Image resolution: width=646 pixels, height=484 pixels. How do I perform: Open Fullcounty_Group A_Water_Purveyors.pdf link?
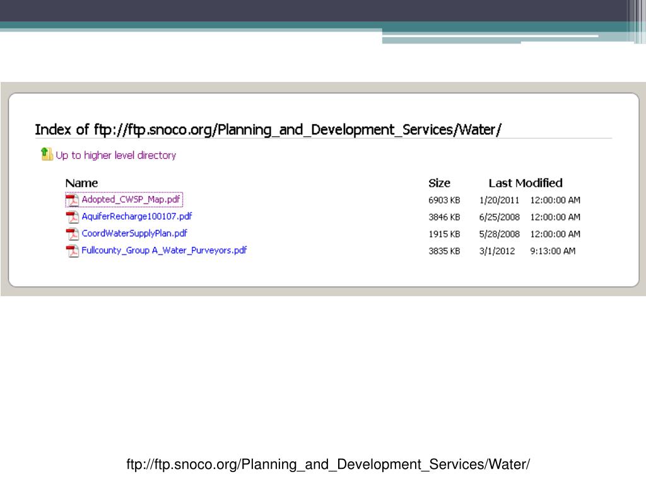[164, 250]
